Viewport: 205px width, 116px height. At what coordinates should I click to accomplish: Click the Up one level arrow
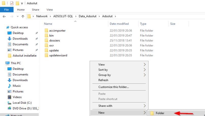[23, 16]
